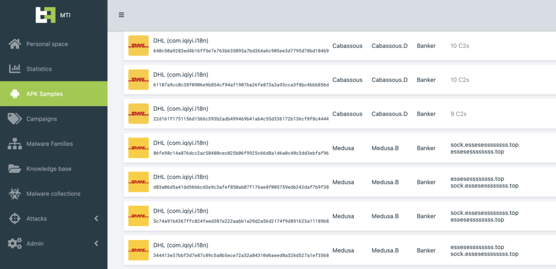The width and height of the screenshot is (556, 269).
Task: Click the Android icon for APK Samples
Action: click(x=15, y=94)
